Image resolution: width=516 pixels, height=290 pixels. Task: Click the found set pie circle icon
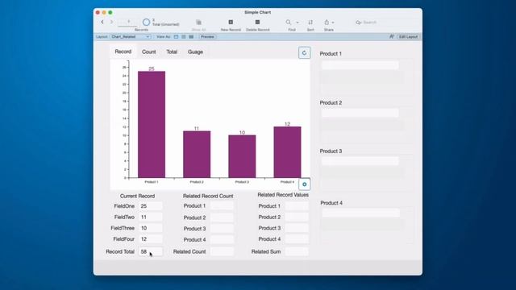click(x=146, y=22)
